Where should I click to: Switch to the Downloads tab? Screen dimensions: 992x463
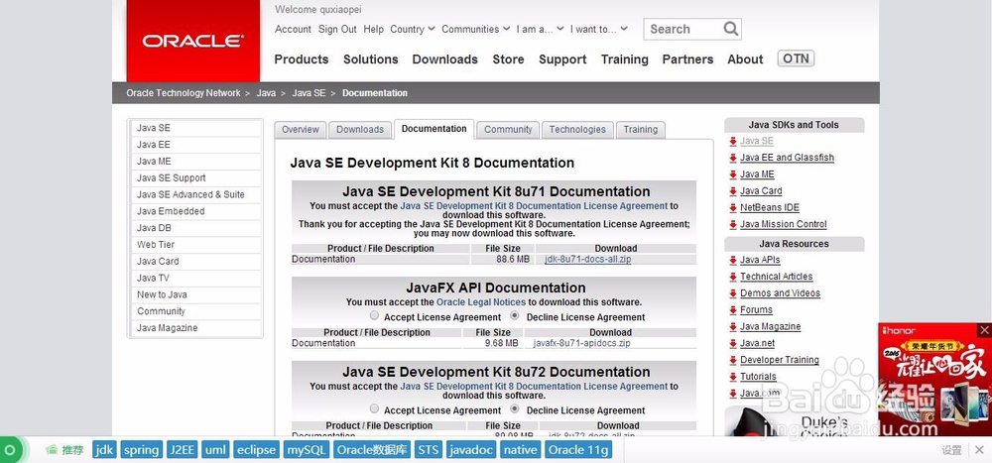[x=360, y=130]
